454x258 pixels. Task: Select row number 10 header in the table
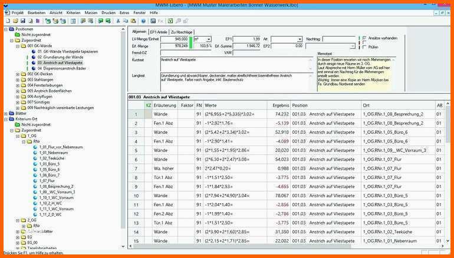tap(136, 196)
